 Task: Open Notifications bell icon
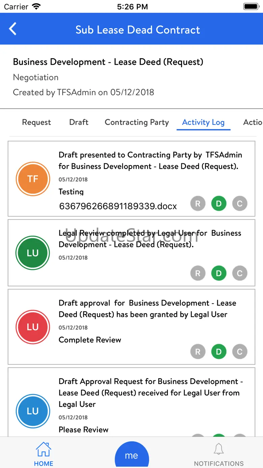click(218, 449)
